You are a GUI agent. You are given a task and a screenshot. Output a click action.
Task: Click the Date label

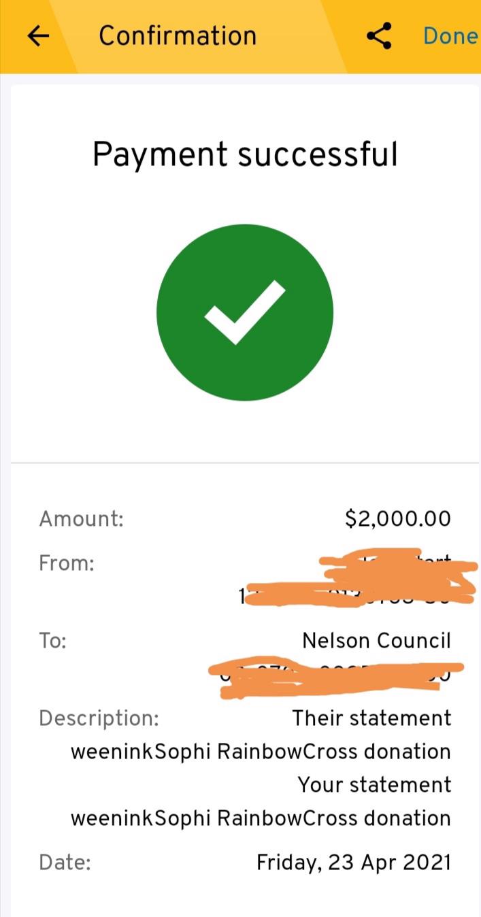click(65, 863)
